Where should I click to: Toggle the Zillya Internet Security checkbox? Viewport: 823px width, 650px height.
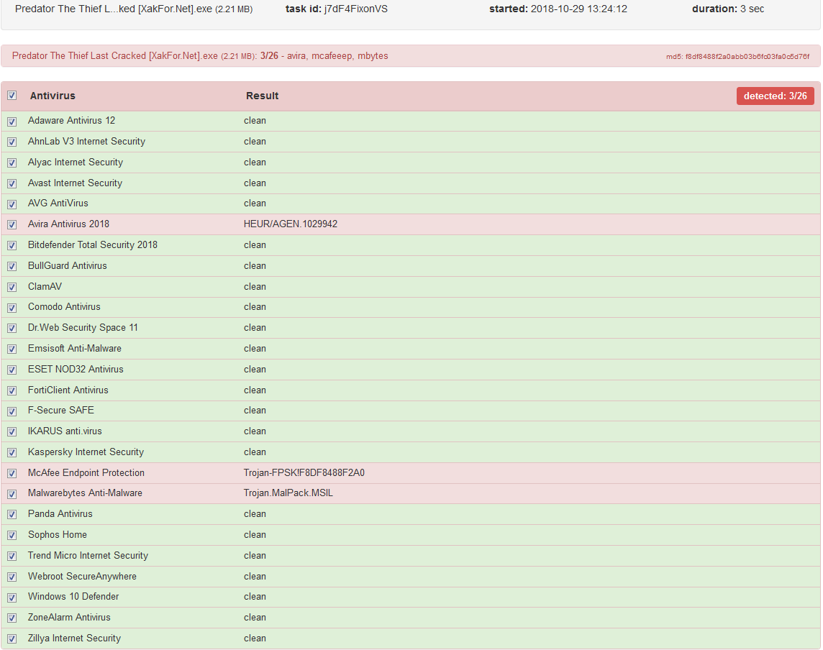tap(12, 639)
